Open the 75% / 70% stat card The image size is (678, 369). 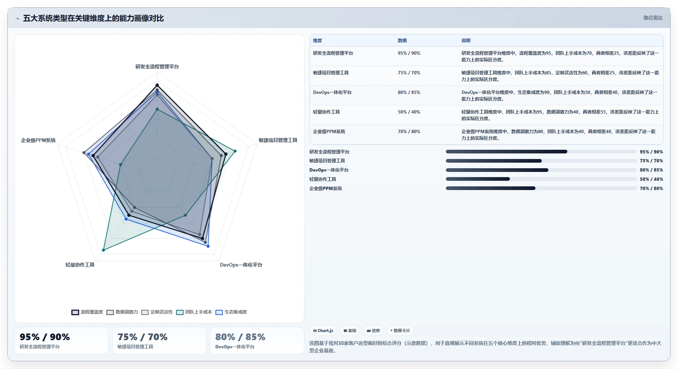coord(159,341)
